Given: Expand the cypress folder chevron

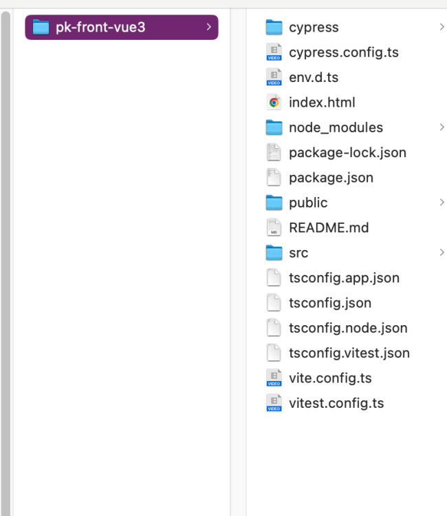Looking at the screenshot, I should [441, 28].
